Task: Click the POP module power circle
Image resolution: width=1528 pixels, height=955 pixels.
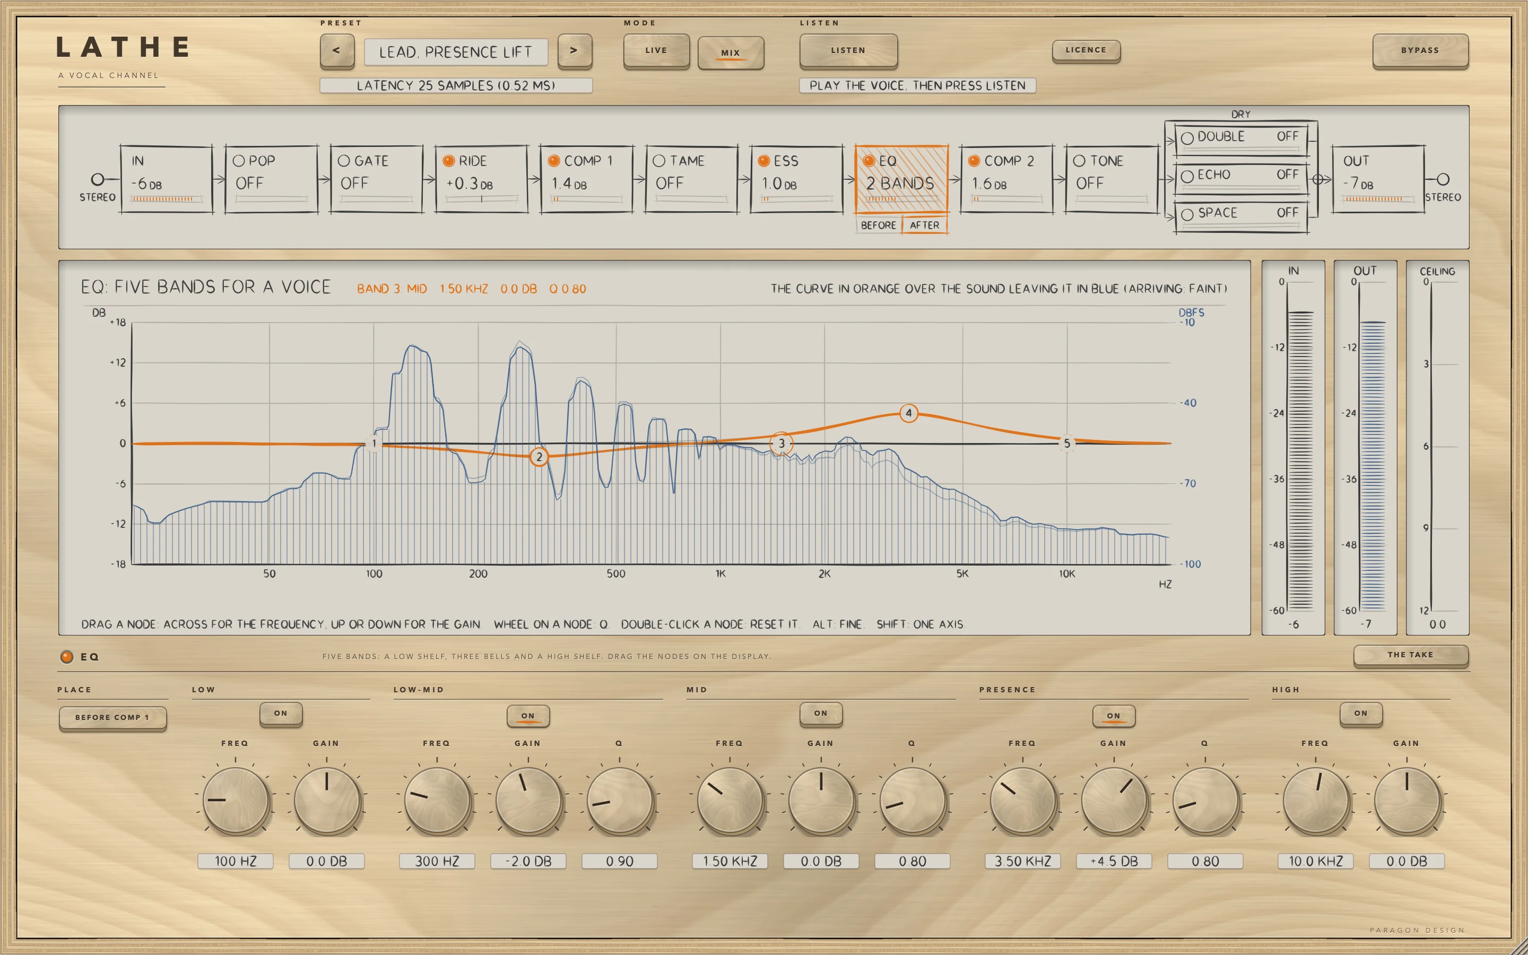Action: [239, 161]
